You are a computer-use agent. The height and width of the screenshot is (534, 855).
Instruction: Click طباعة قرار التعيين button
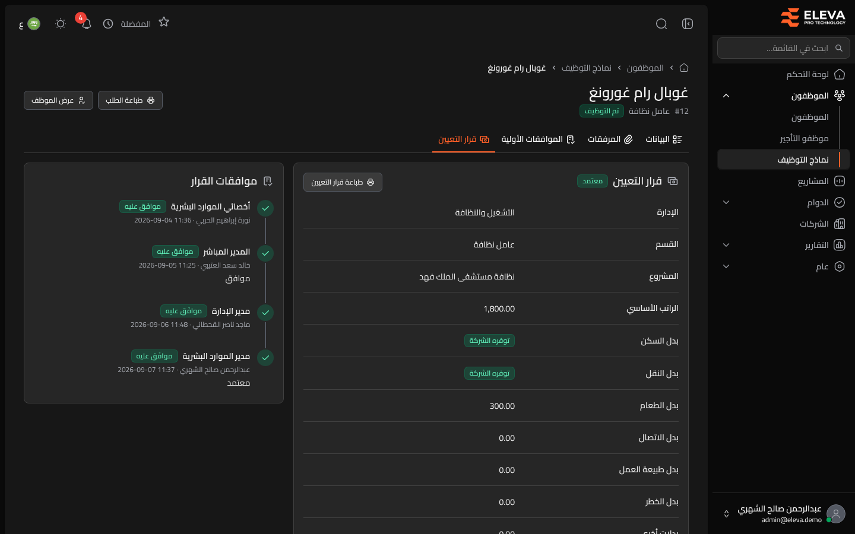[x=343, y=182]
